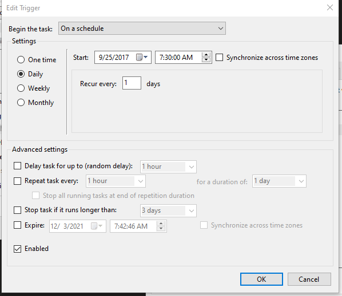This screenshot has height=296, width=342.
Task: Tick the Expire checkbox
Action: point(18,225)
